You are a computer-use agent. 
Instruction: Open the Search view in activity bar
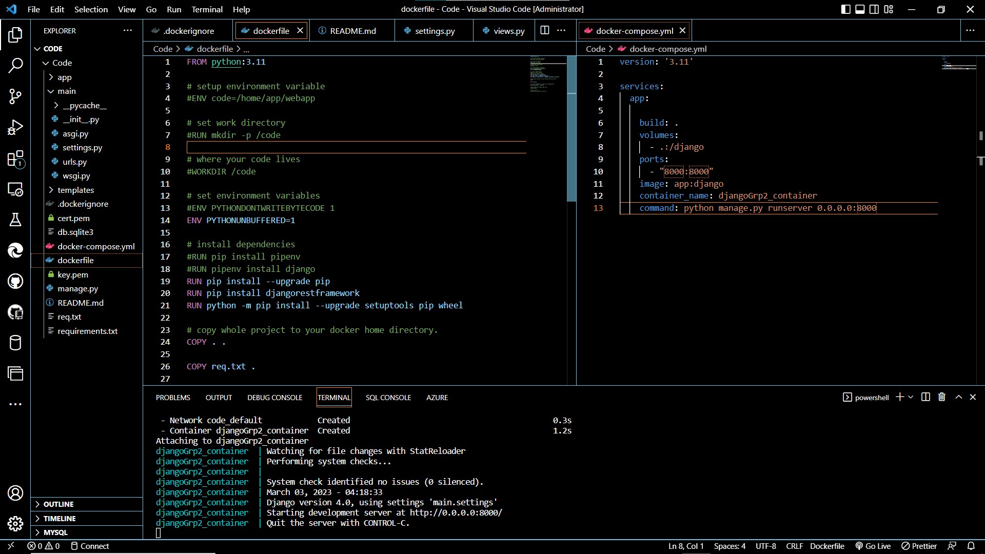(15, 66)
